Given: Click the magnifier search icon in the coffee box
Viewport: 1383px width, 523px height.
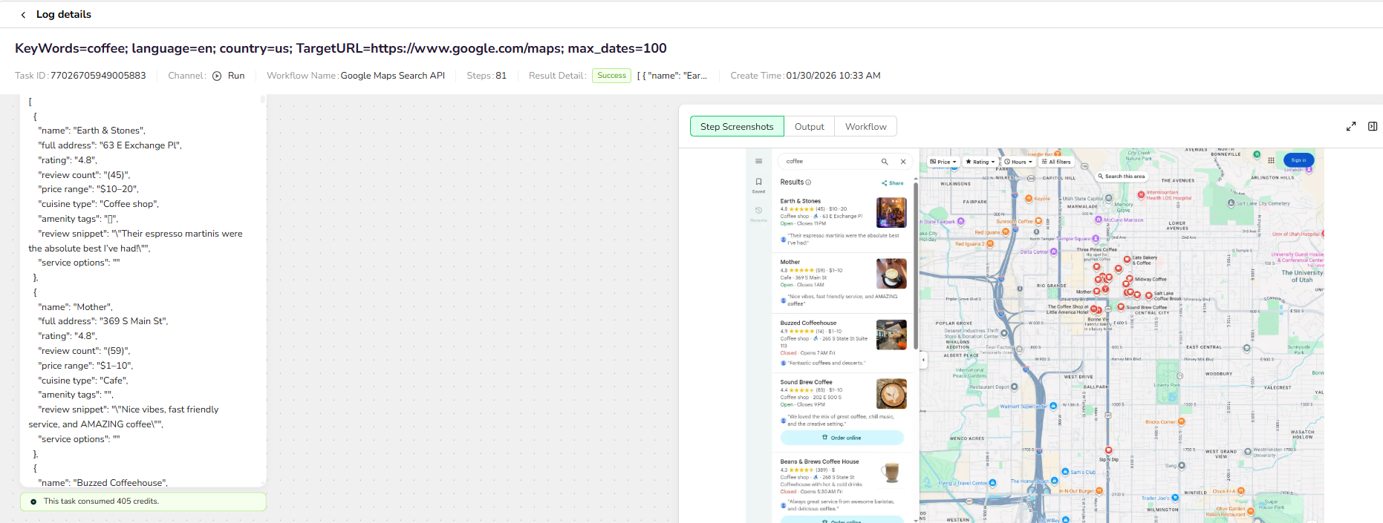Looking at the screenshot, I should [885, 162].
